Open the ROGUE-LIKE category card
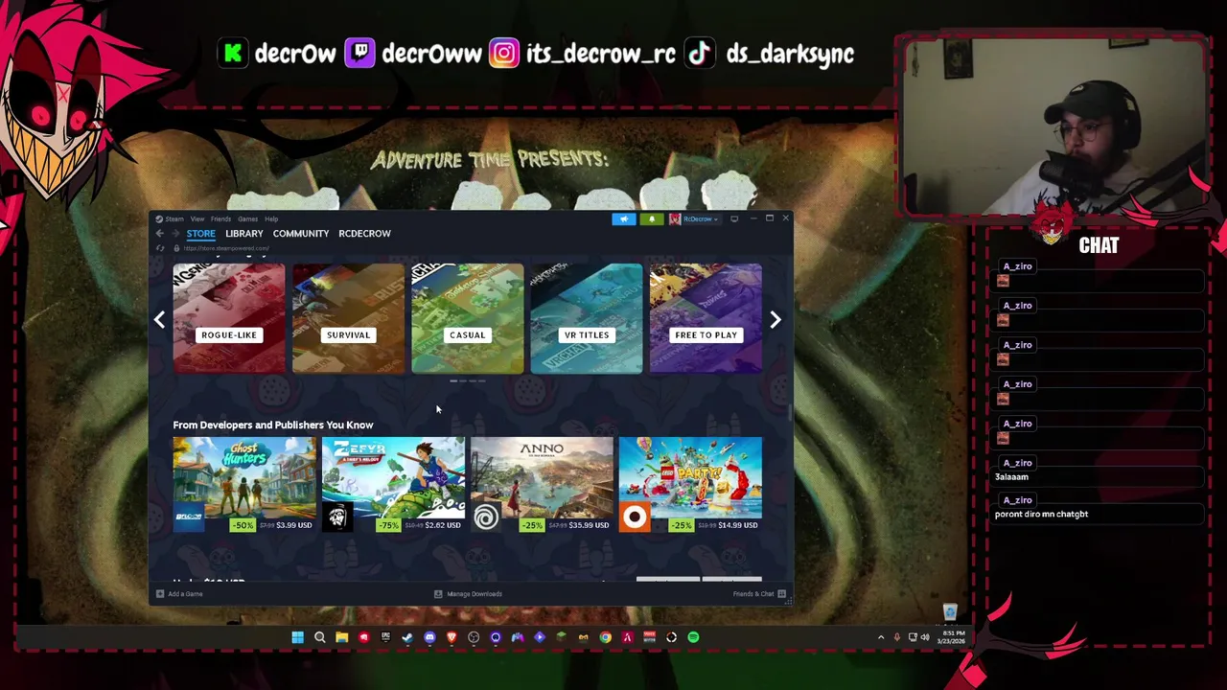 click(x=228, y=318)
